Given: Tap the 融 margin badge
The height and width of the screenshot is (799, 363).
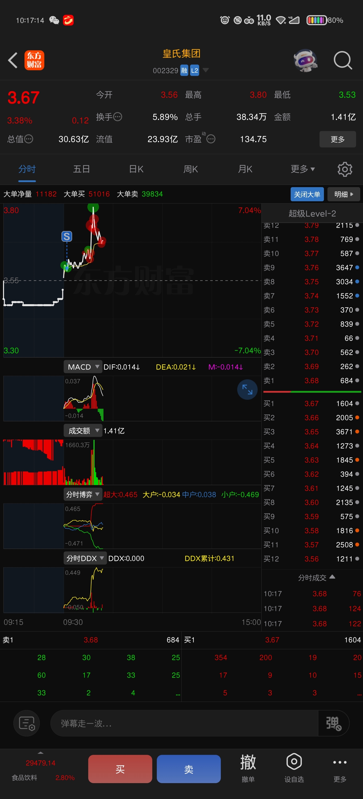Looking at the screenshot, I should [x=184, y=70].
